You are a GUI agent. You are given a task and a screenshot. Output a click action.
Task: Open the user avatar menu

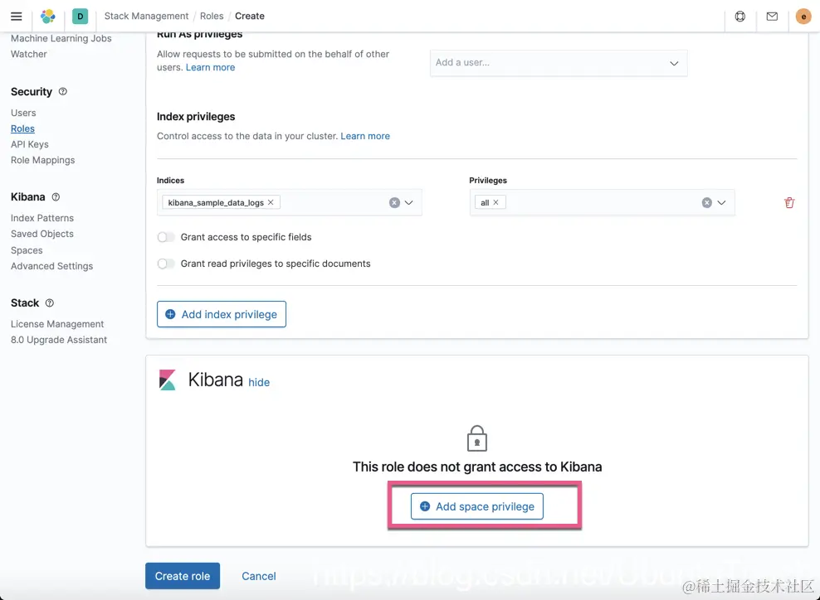pos(803,17)
